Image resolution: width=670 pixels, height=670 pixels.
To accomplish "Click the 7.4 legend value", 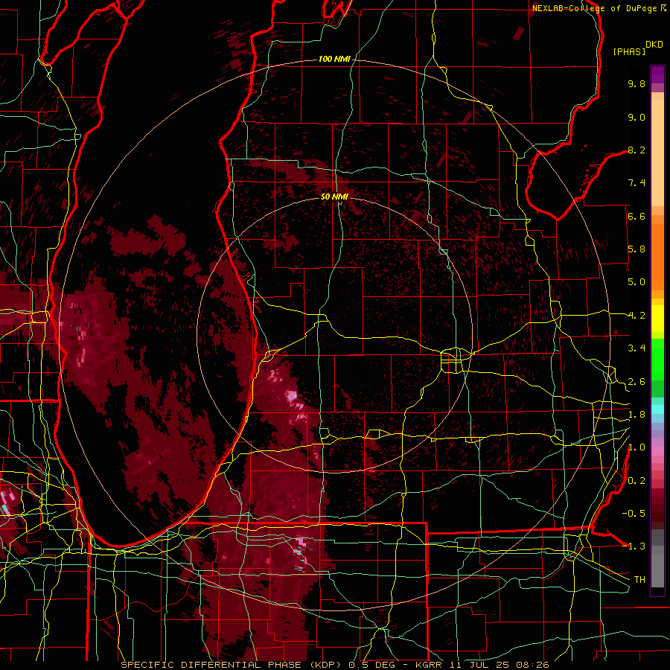I will tap(636, 183).
